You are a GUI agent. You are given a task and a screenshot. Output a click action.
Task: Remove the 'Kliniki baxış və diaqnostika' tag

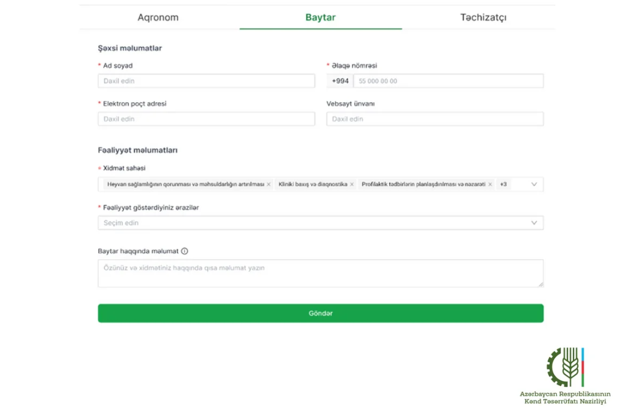point(352,185)
